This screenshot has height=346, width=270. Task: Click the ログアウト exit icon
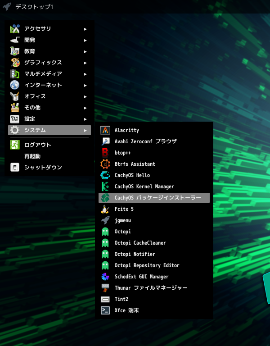15,145
